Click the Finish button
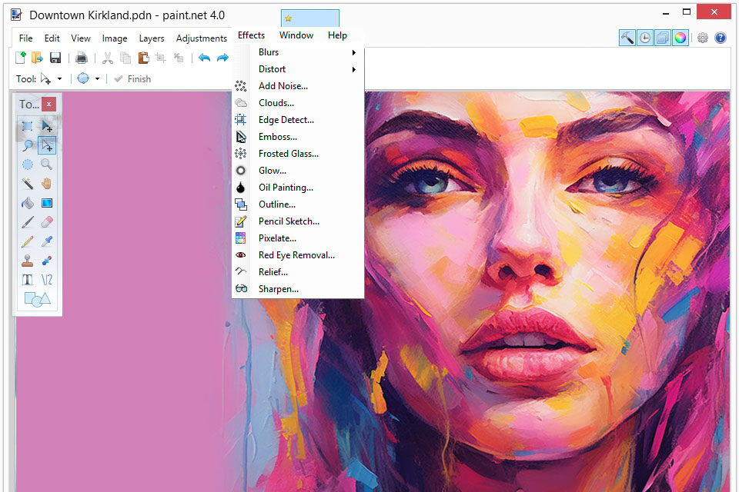 132,79
